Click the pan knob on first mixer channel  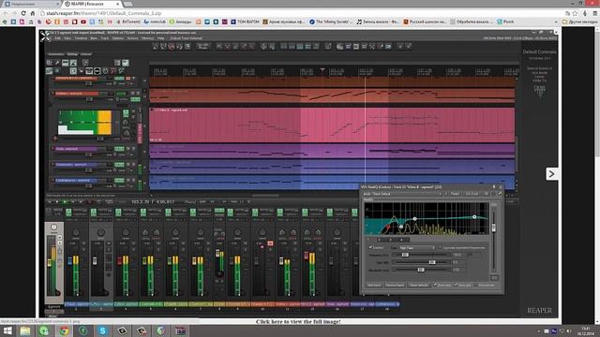point(76,232)
